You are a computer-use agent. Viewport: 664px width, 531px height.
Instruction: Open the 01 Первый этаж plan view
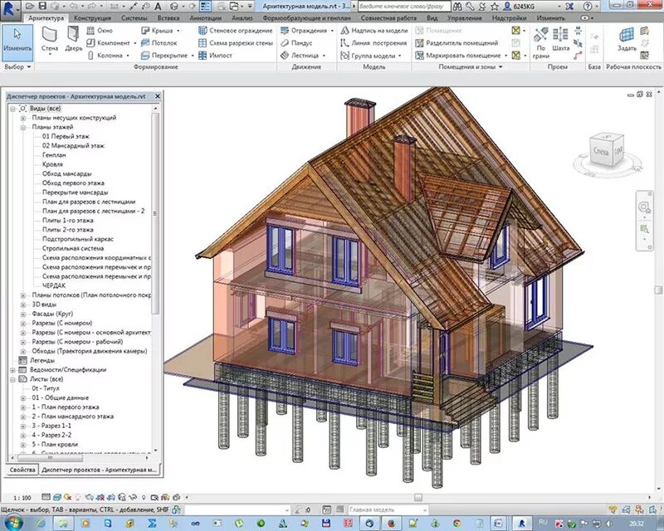click(x=66, y=136)
